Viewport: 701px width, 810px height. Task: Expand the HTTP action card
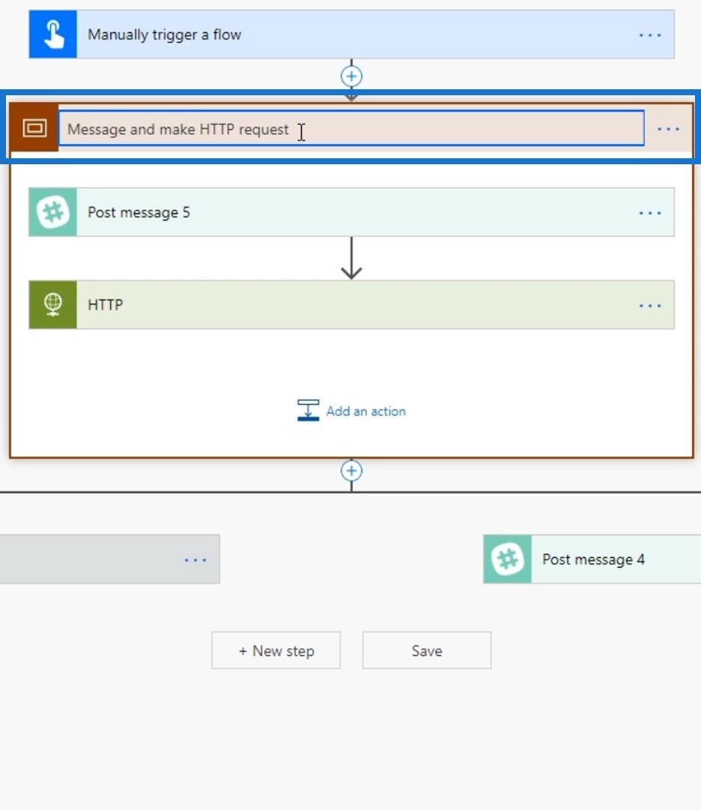(337, 304)
